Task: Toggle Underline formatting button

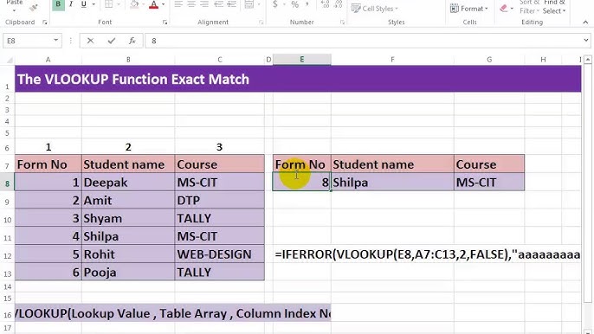Action: click(x=83, y=4)
